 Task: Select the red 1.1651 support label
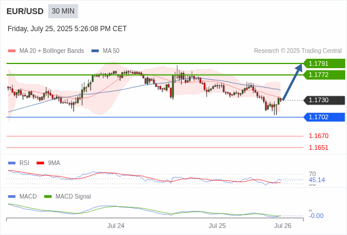(x=318, y=147)
